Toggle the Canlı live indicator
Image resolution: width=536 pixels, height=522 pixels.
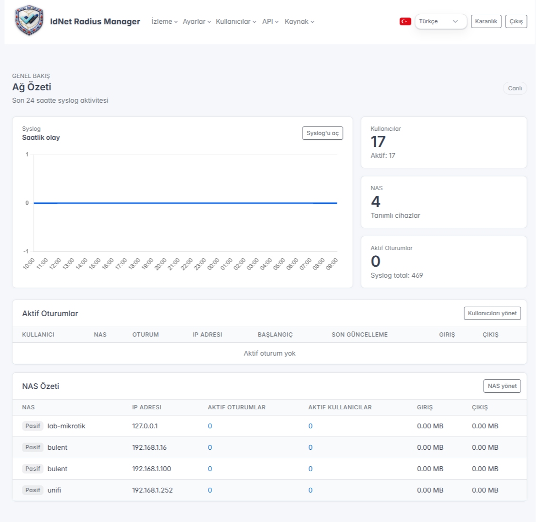click(x=515, y=88)
